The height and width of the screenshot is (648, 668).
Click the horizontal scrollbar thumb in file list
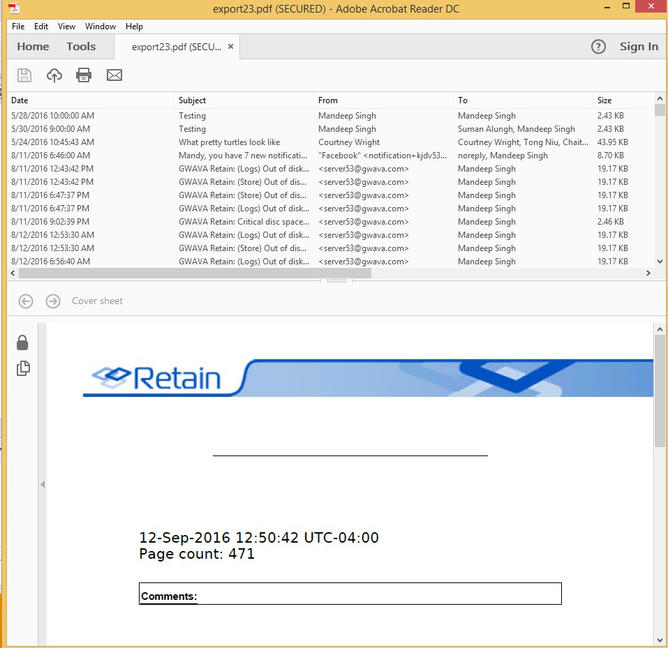coord(195,273)
